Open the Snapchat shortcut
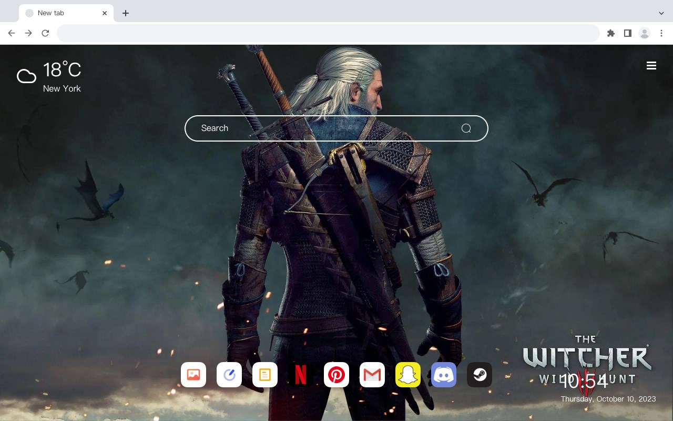 pyautogui.click(x=408, y=375)
